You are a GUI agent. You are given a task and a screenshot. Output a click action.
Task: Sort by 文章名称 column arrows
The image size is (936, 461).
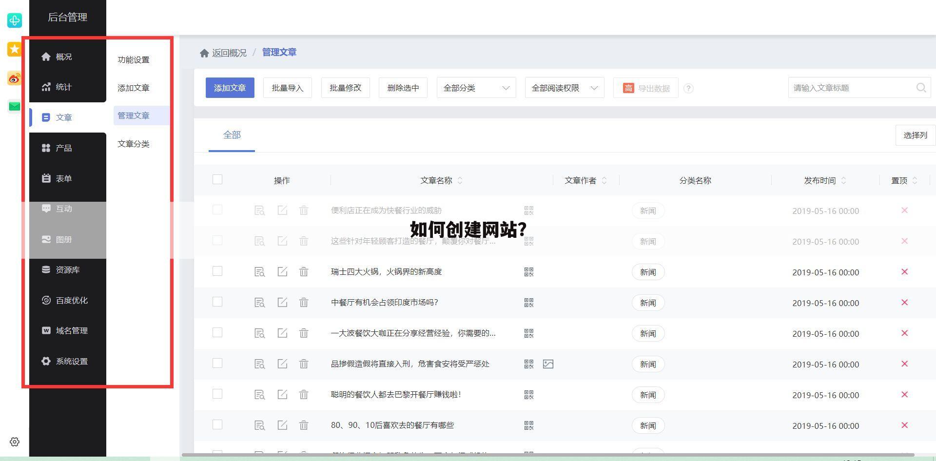click(x=460, y=180)
